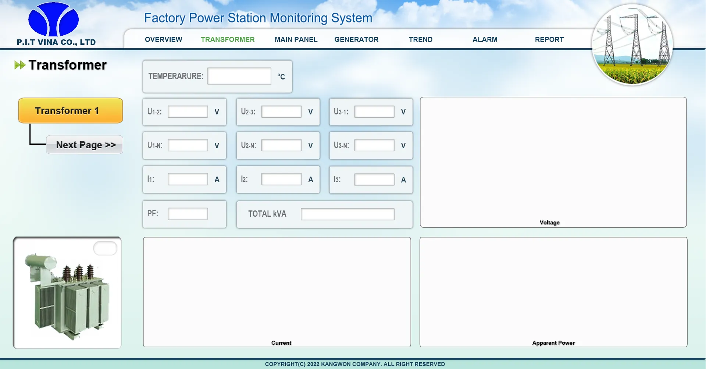This screenshot has height=369, width=706.
Task: Click the PF value field
Action: pyautogui.click(x=188, y=214)
